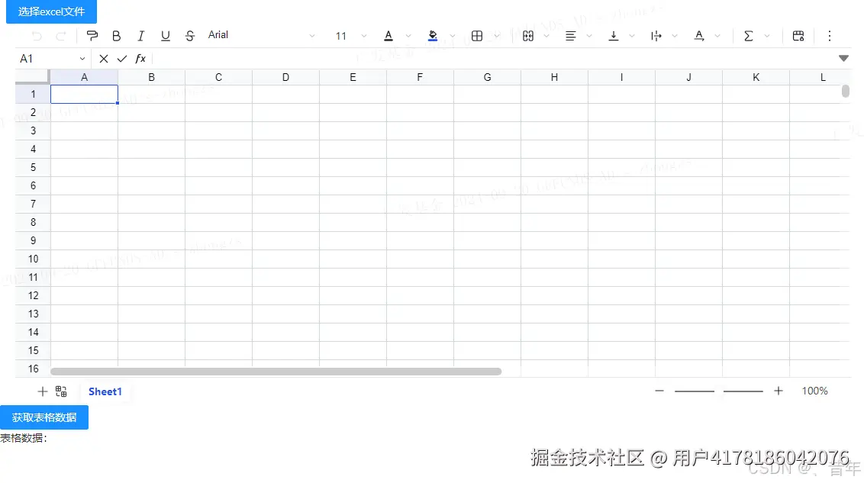864x483 pixels.
Task: Open the fill color swatch
Action: 433,35
